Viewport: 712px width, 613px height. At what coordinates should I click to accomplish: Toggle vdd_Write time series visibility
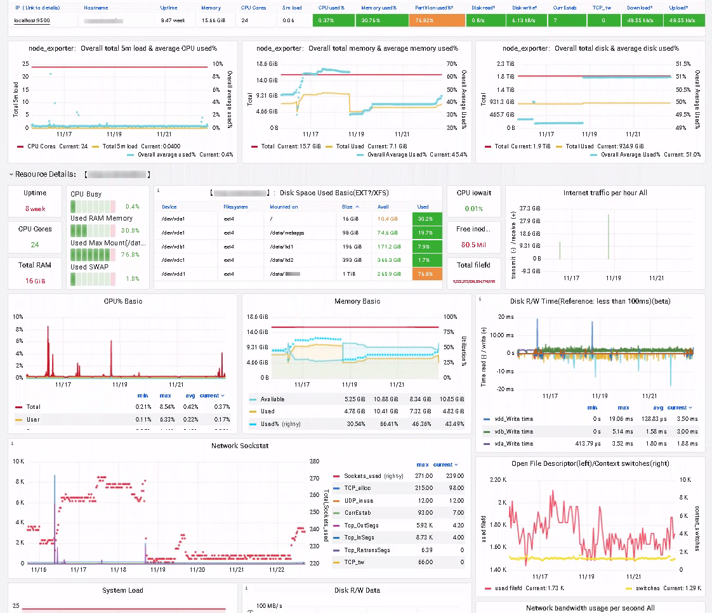510,419
